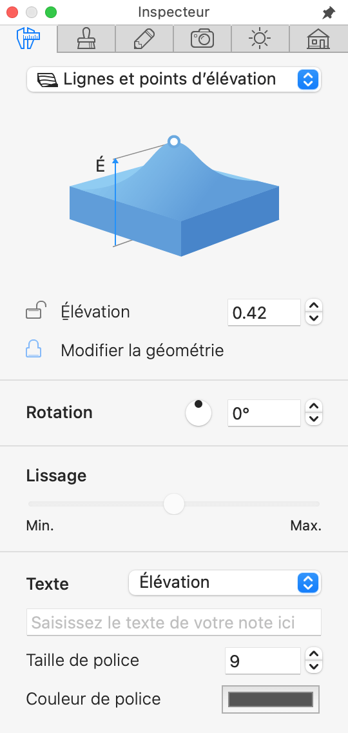Image resolution: width=348 pixels, height=733 pixels.
Task: Click the Élévation value field 0.42
Action: tap(264, 312)
